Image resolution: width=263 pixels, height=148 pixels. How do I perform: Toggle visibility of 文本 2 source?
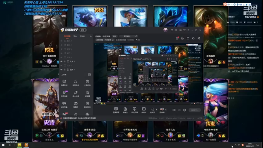pyautogui.click(x=61, y=65)
